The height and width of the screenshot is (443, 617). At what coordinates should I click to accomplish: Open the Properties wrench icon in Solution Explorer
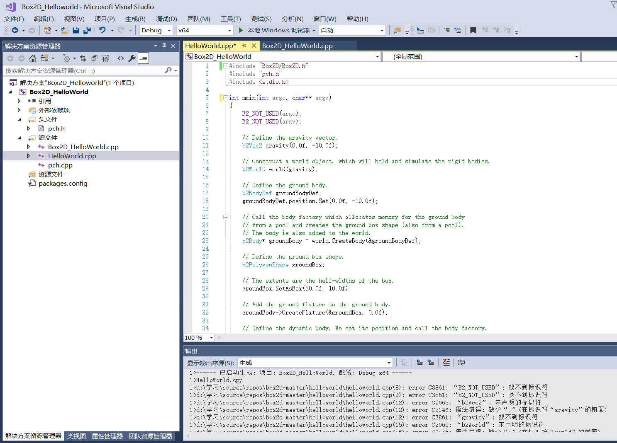click(x=132, y=58)
